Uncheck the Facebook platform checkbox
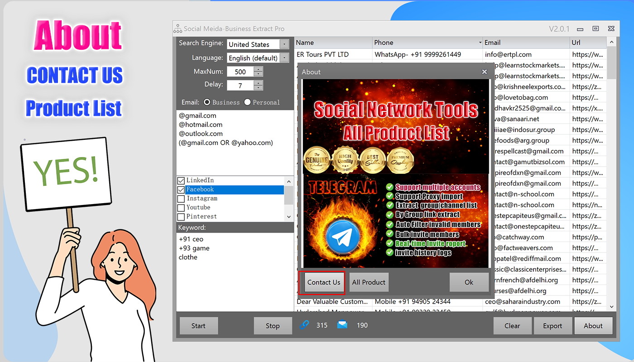The height and width of the screenshot is (362, 634). tap(181, 190)
